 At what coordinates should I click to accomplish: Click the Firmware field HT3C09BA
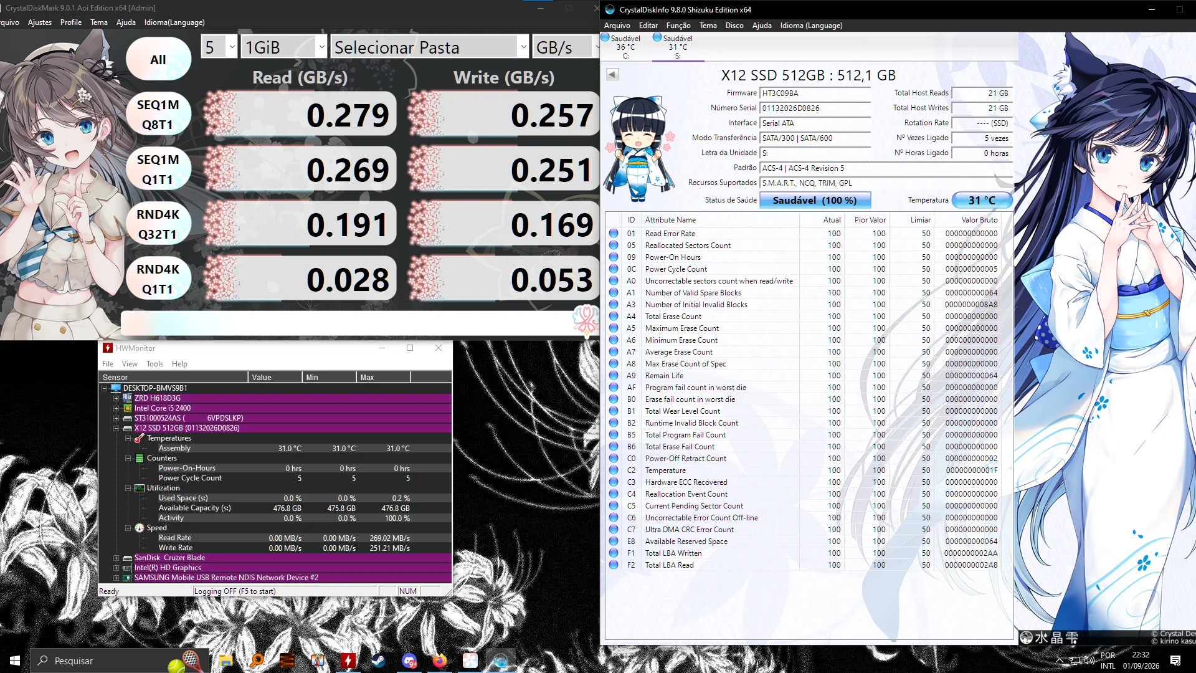pos(815,93)
